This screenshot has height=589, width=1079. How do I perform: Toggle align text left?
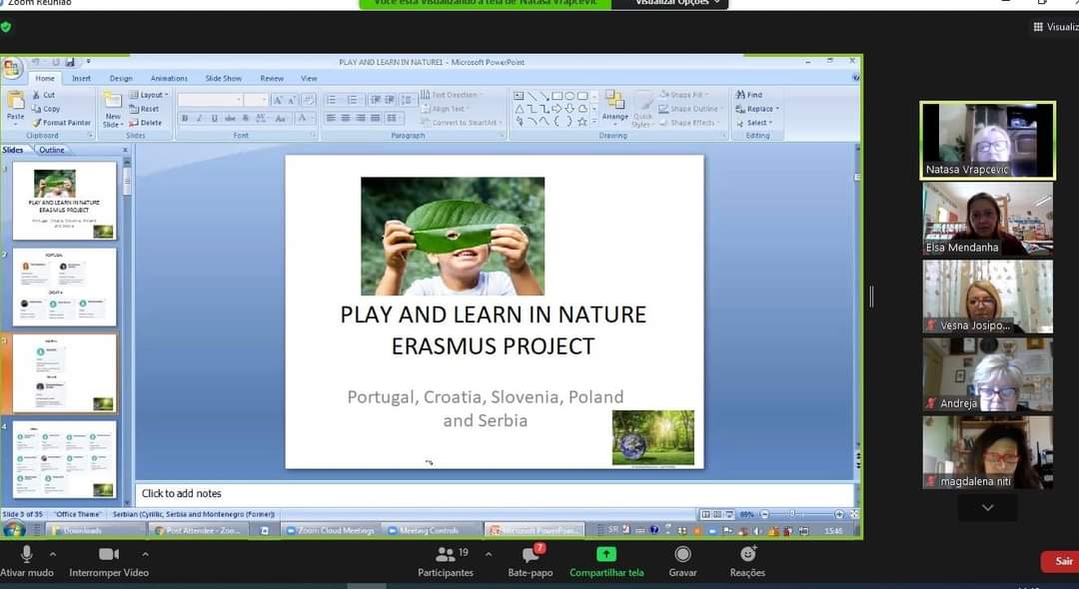[x=331, y=118]
